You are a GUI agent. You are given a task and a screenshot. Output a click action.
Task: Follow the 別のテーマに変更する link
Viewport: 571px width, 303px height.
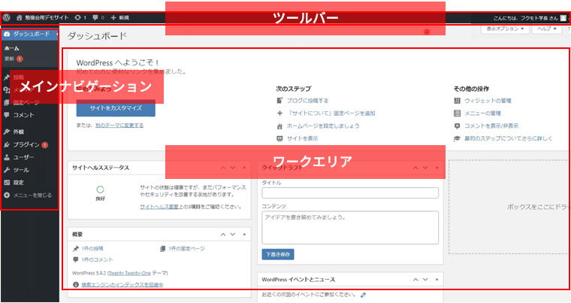tap(119, 125)
